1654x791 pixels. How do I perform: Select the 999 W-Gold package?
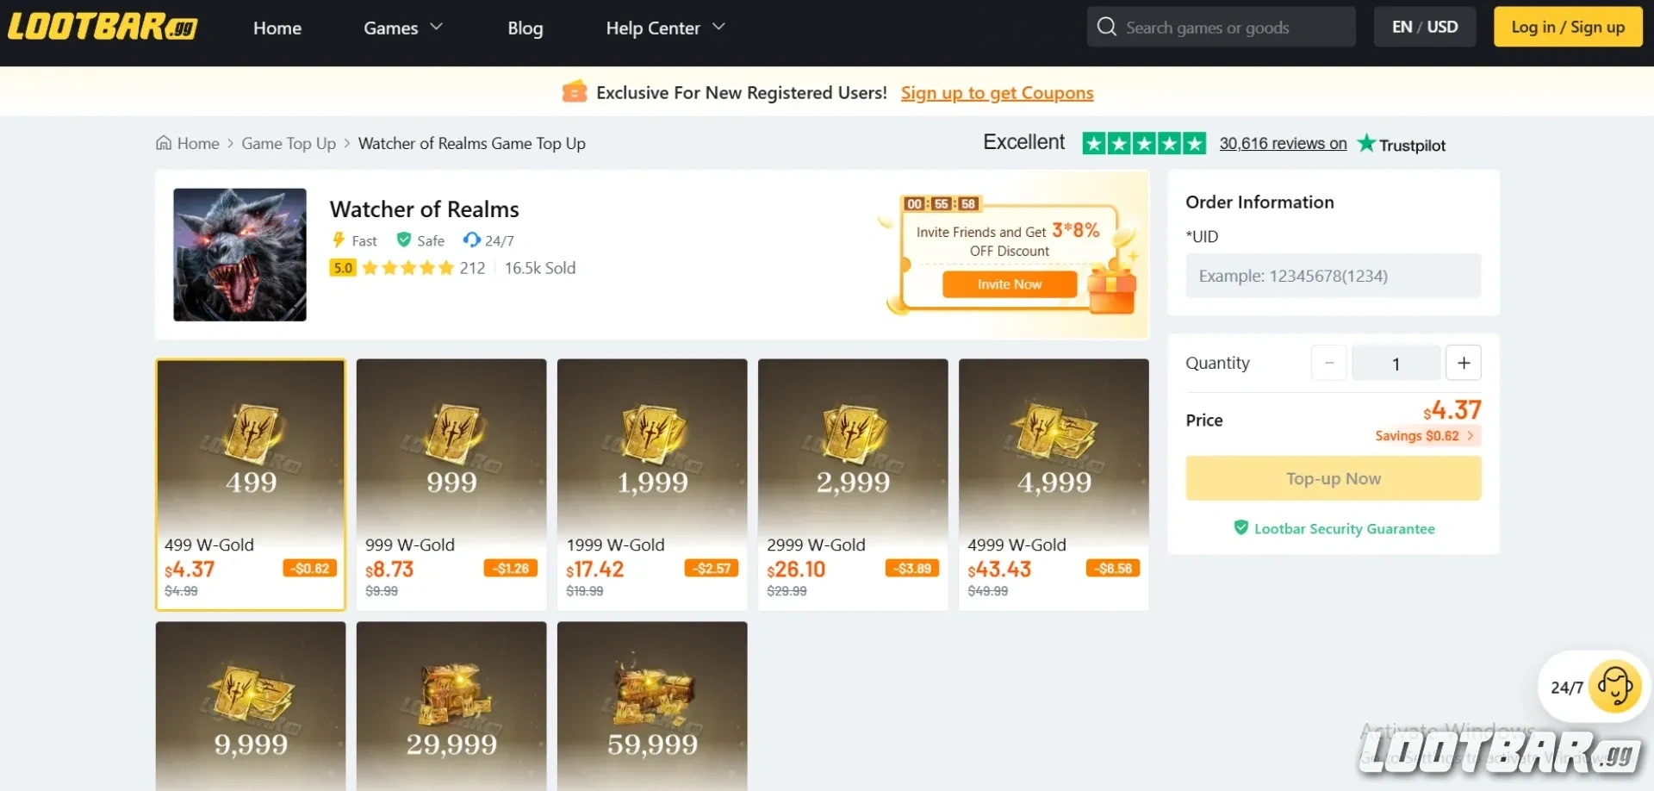(451, 484)
